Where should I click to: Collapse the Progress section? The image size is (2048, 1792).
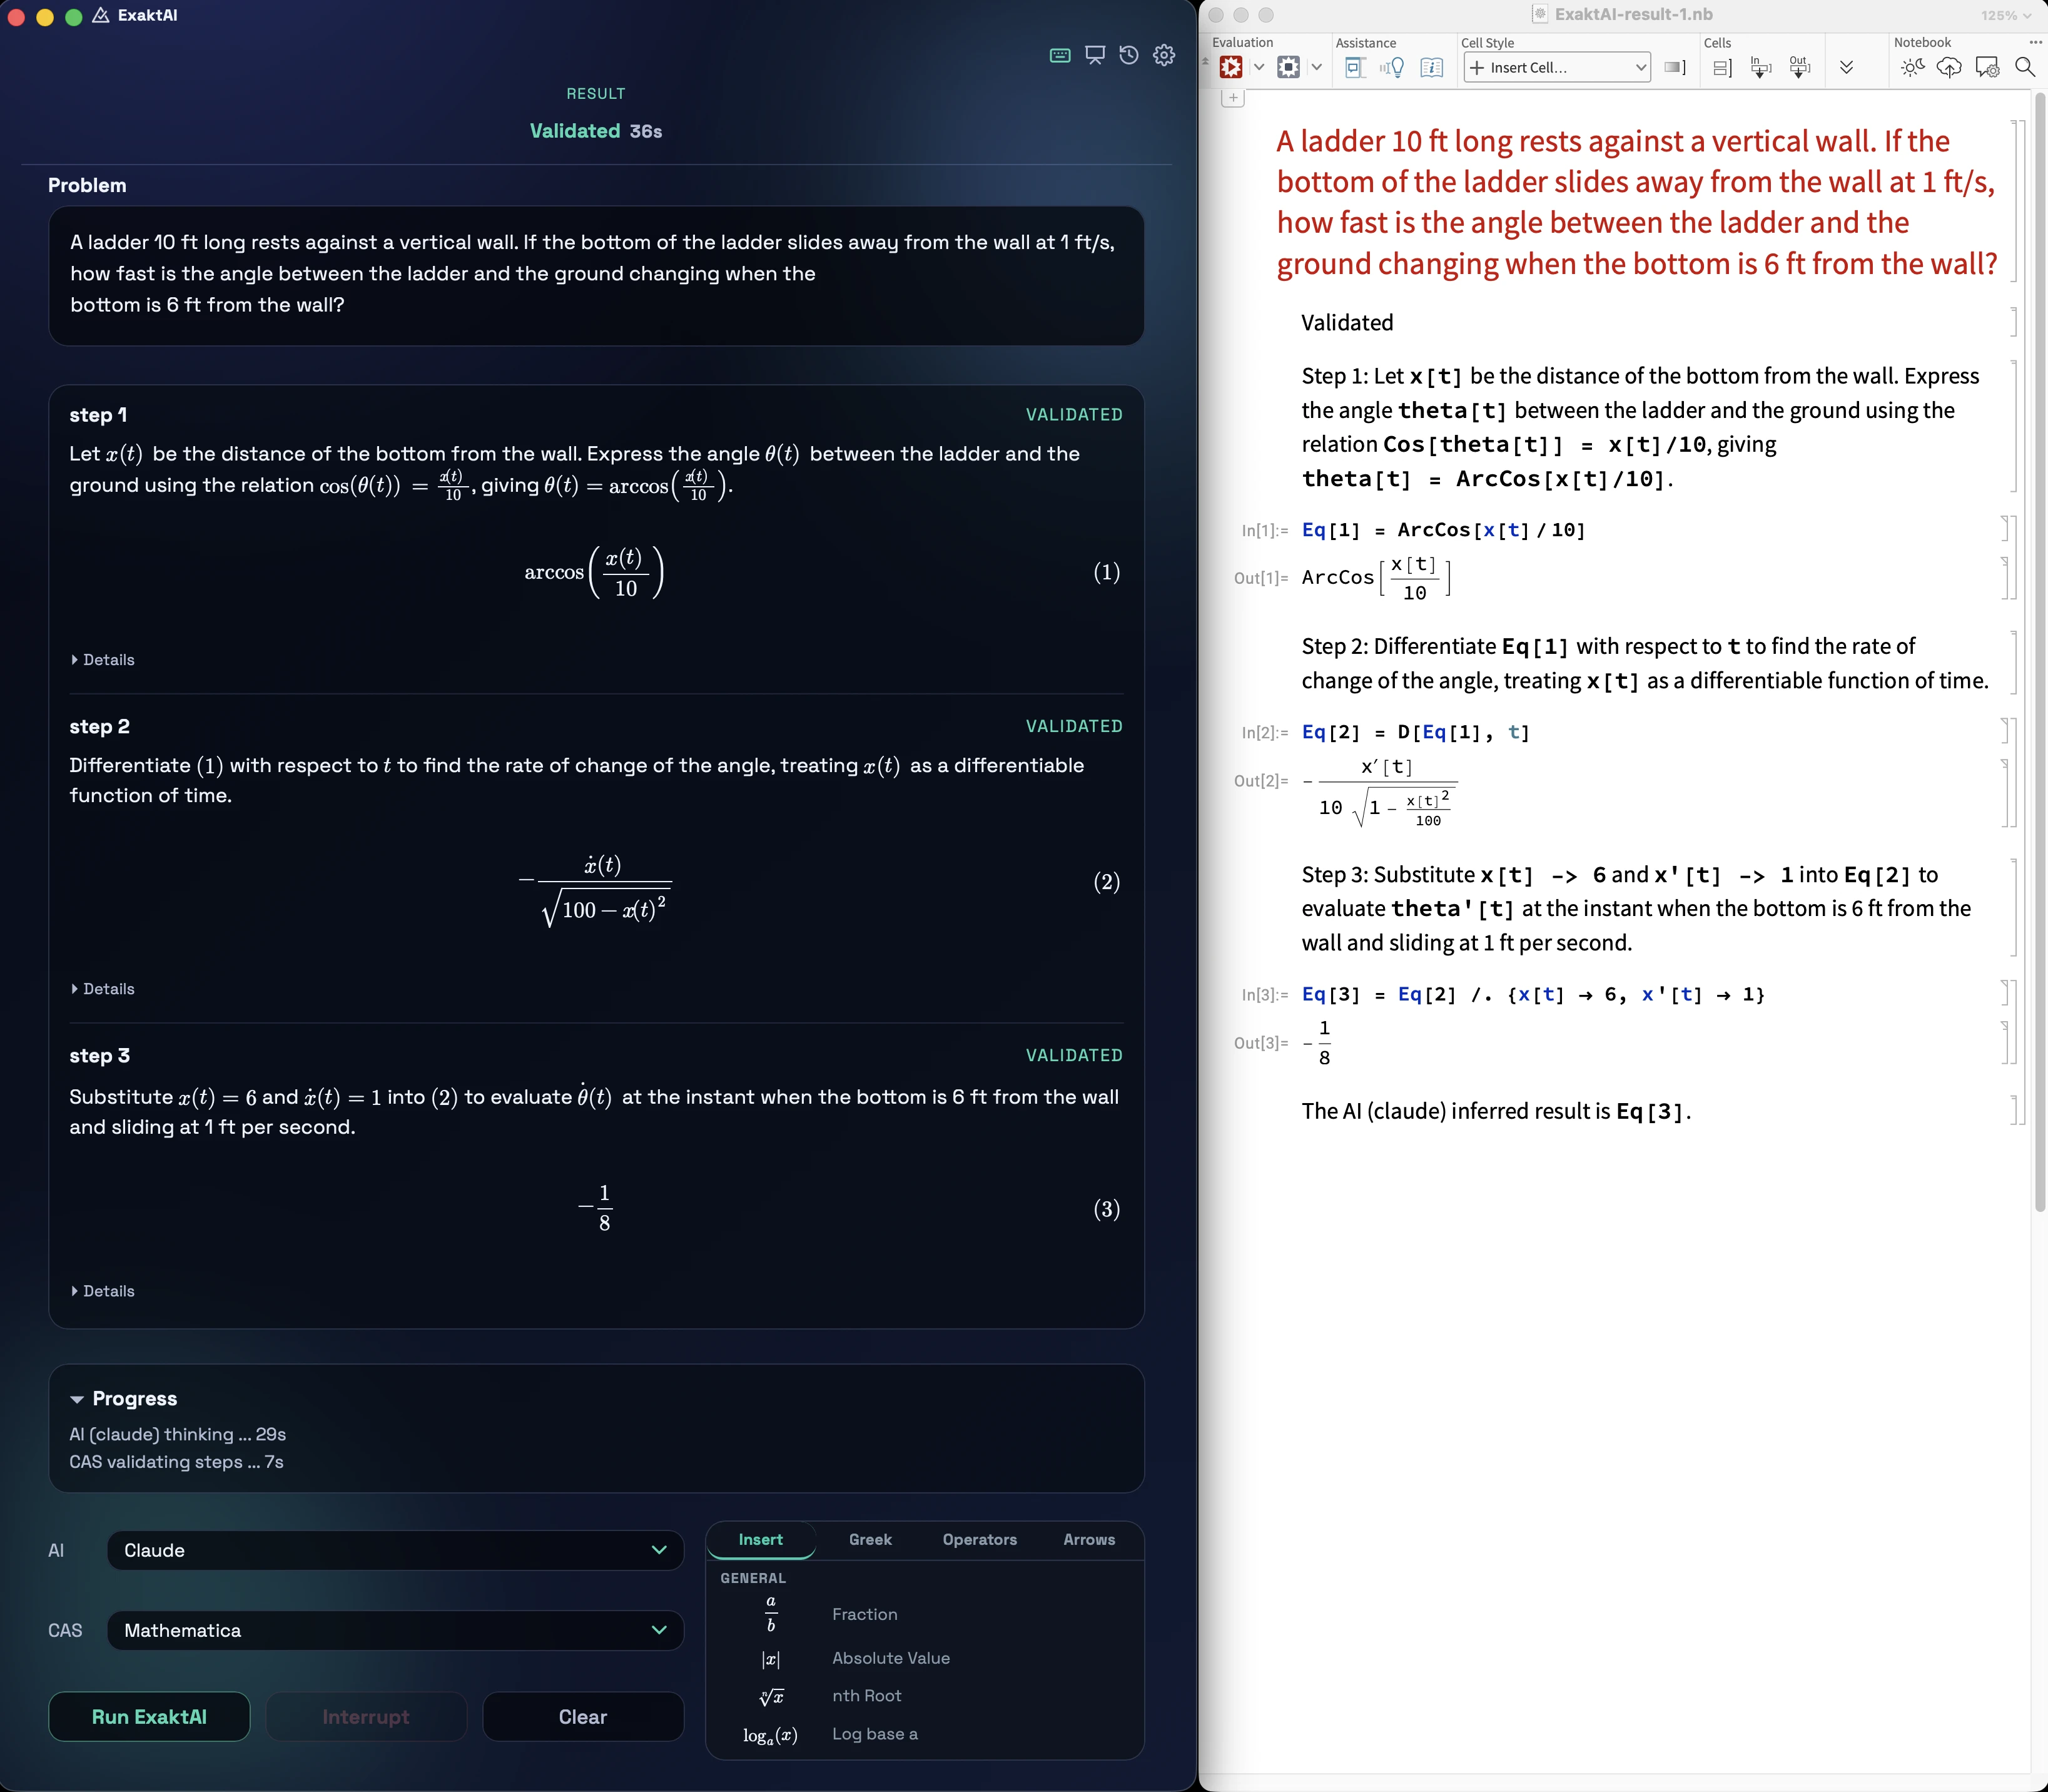pyautogui.click(x=123, y=1398)
